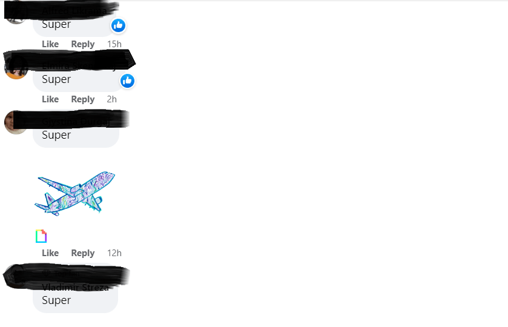
Task: Click the GIPHY icon below the airplane GIF
Action: pyautogui.click(x=41, y=236)
